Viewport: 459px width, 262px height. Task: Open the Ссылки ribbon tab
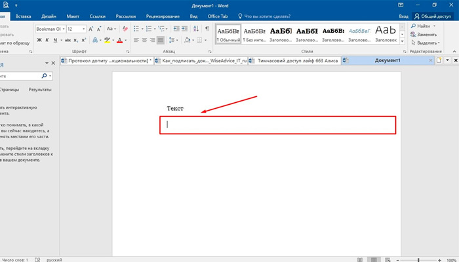coord(98,16)
